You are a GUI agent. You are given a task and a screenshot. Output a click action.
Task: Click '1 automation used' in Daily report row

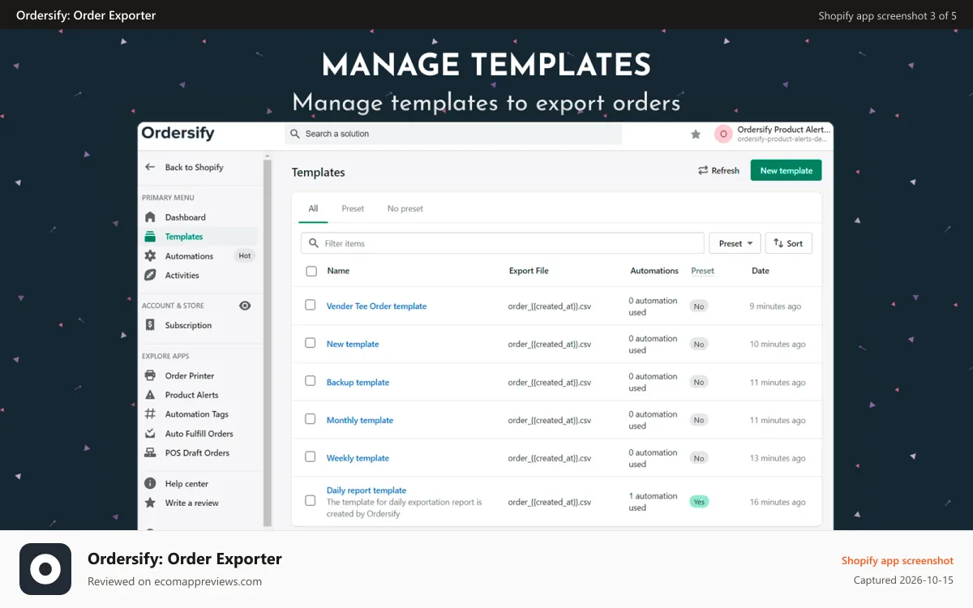coord(653,502)
